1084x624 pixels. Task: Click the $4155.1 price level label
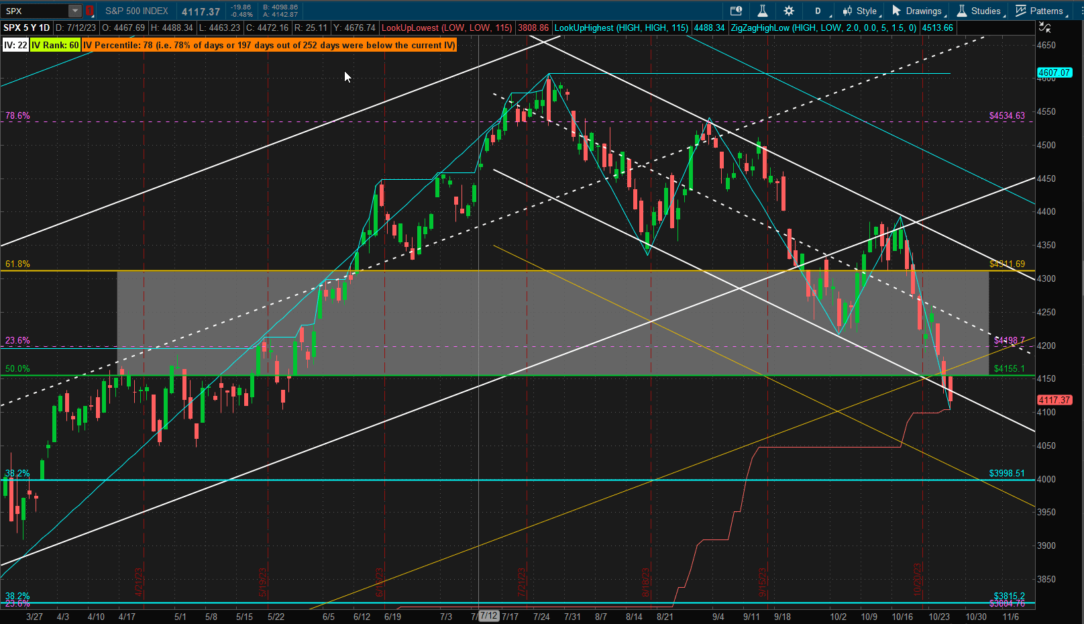(x=1010, y=368)
